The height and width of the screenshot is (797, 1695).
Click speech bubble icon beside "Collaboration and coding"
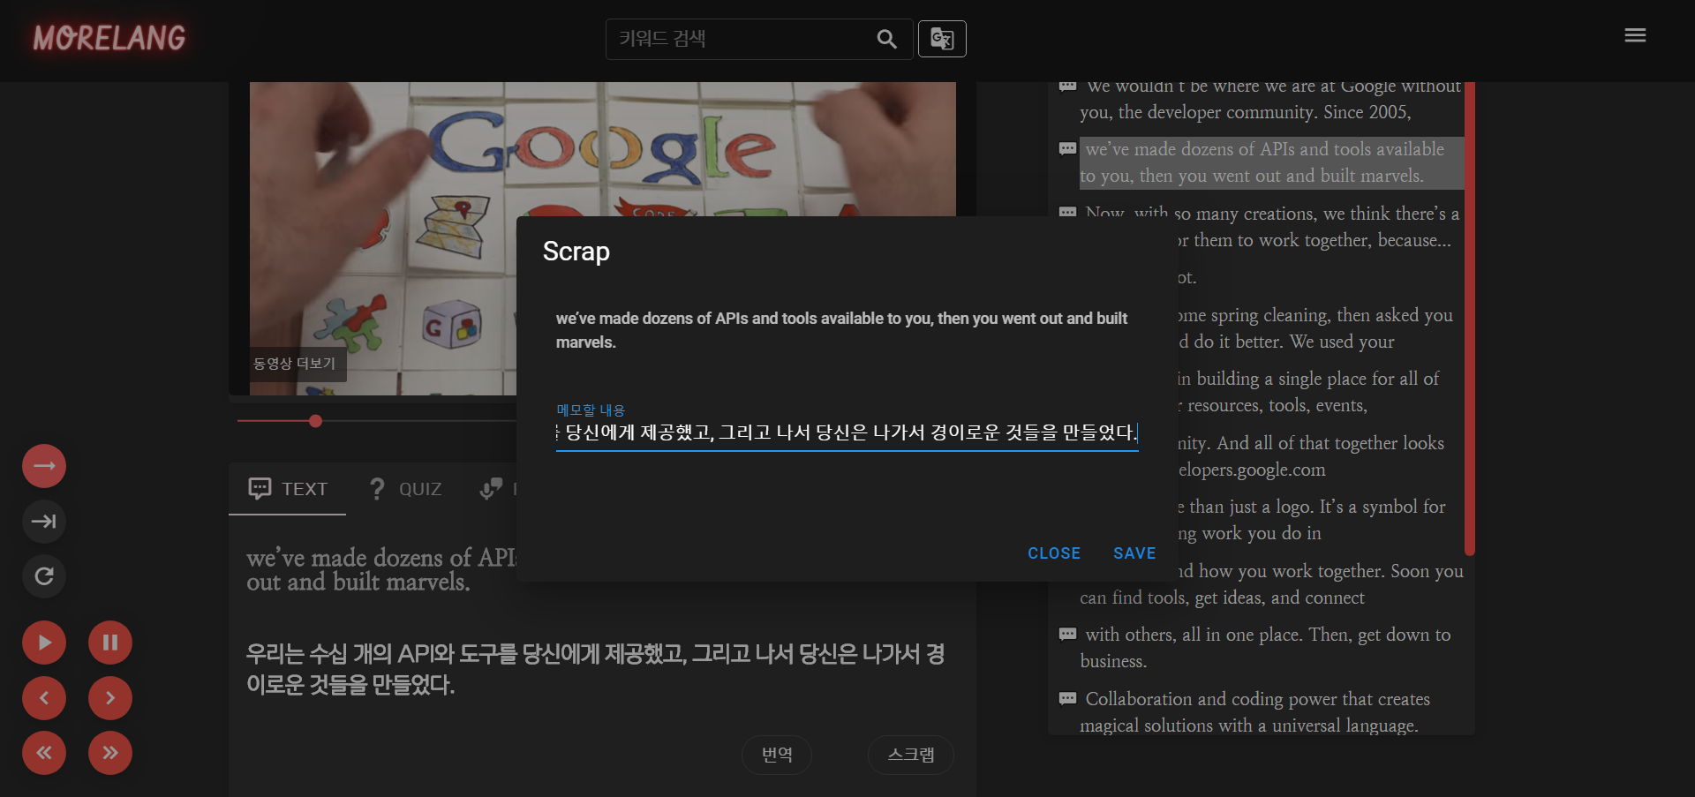click(1067, 699)
